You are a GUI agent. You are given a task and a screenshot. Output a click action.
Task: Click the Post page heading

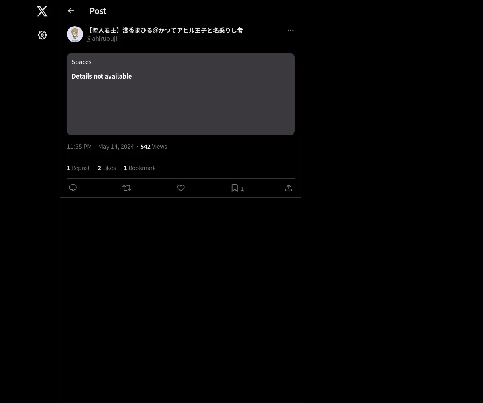[x=98, y=11]
